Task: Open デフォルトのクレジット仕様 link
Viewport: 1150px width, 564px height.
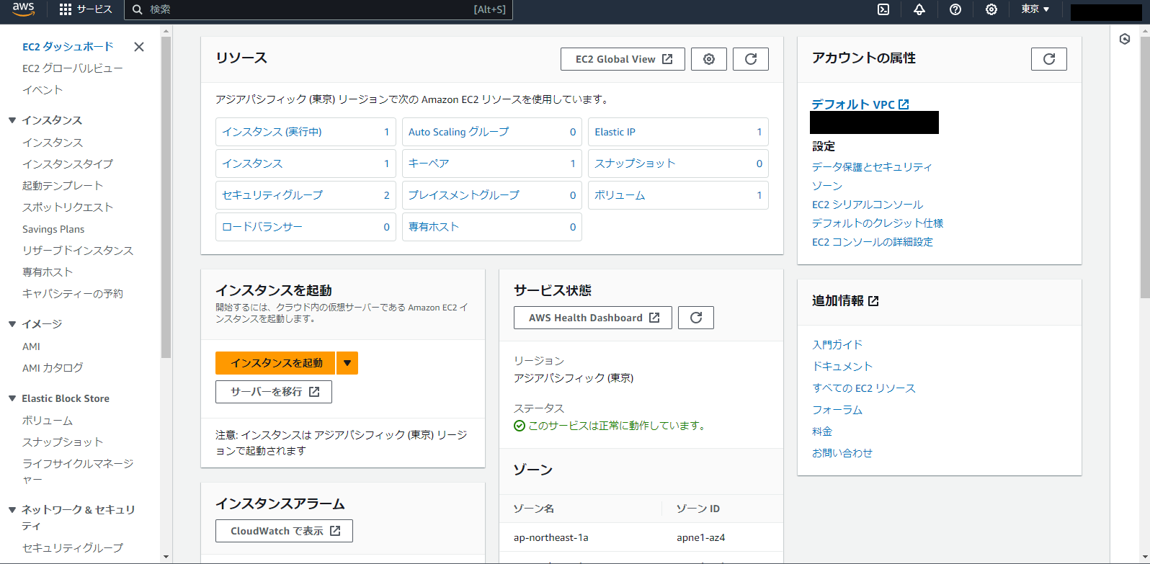Action: (x=878, y=223)
